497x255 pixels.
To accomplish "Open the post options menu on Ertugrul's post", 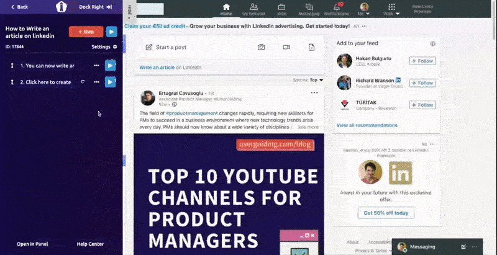I will [x=314, y=92].
